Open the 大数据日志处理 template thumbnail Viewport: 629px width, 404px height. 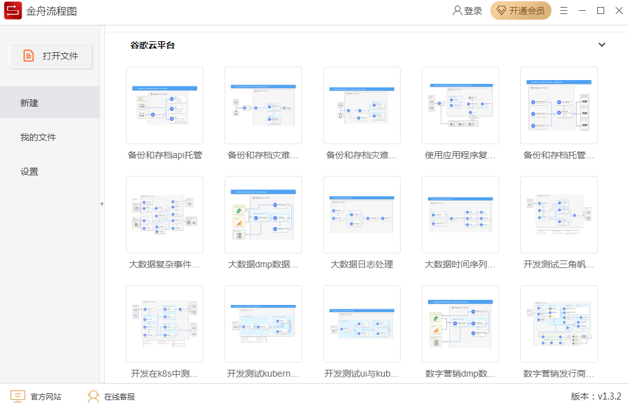(x=362, y=215)
